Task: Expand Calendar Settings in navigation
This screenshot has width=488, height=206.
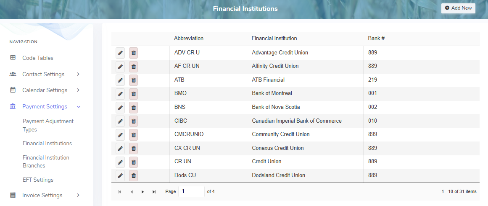Action: [45, 90]
